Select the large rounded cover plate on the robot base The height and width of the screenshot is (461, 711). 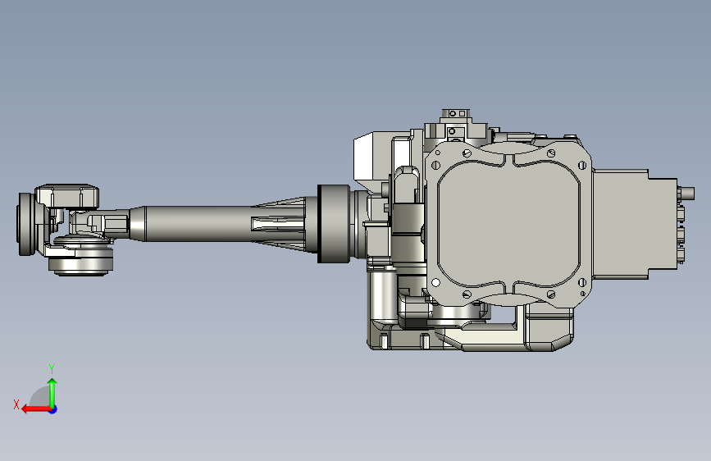(x=508, y=224)
